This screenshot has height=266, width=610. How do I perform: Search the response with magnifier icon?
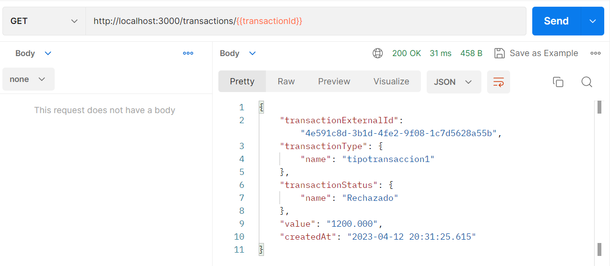coord(586,82)
